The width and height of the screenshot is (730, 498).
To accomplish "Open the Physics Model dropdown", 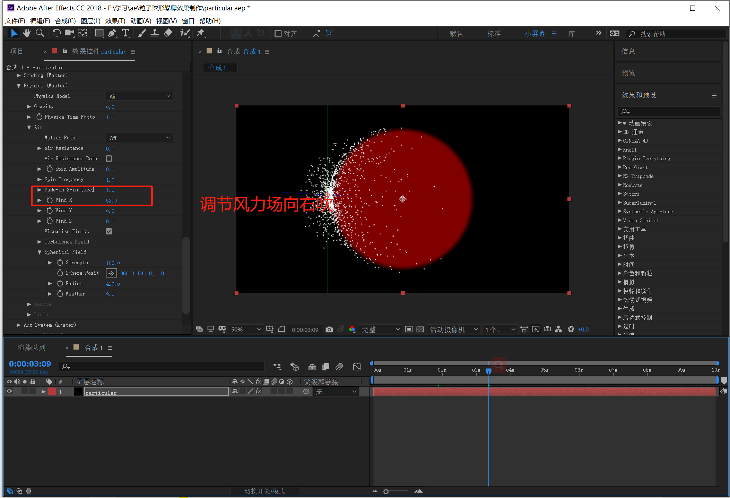I will (139, 96).
